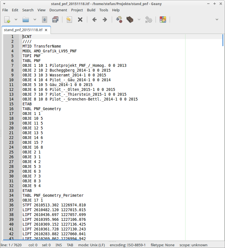Click 'mode: Unix (LF)' in status bar
This screenshot has height=248, width=225.
pyautogui.click(x=91, y=245)
